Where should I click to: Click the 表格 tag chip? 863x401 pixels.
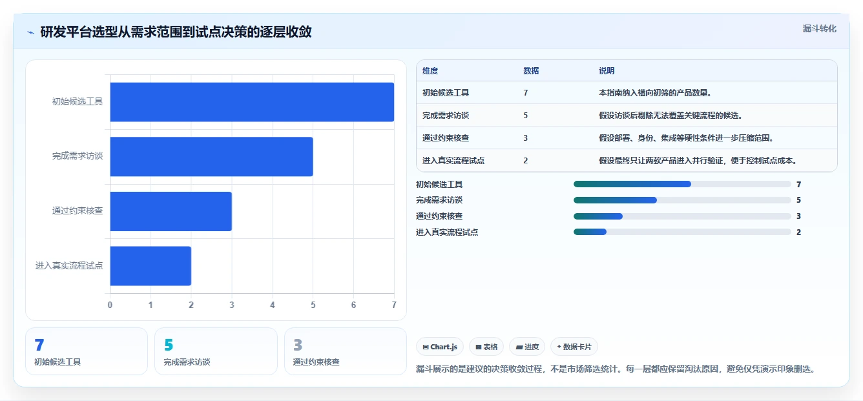486,347
